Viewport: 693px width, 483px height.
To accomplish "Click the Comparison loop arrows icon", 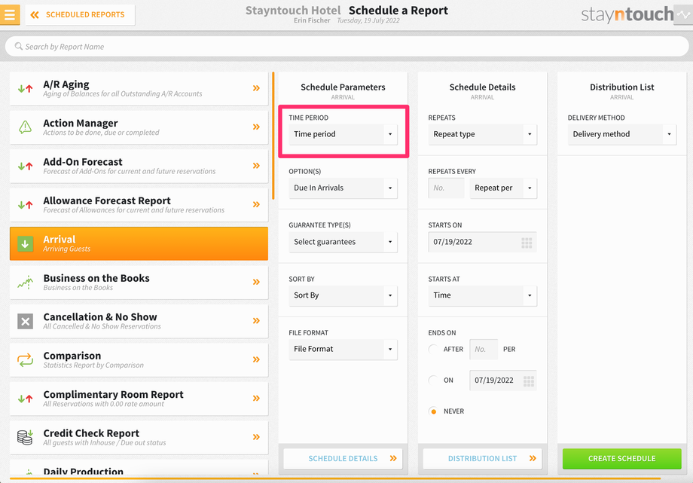I will click(x=25, y=359).
